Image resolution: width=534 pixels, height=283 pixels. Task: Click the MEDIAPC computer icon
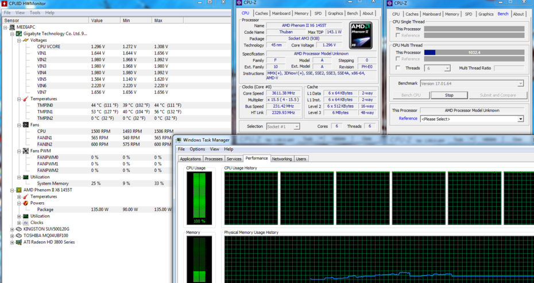click(12, 27)
